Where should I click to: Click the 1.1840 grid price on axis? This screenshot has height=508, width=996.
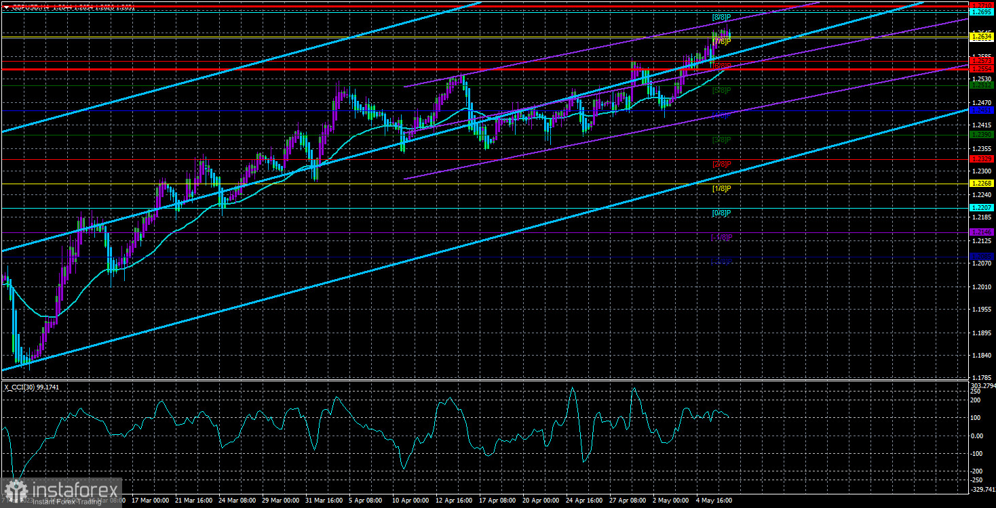[x=981, y=356]
